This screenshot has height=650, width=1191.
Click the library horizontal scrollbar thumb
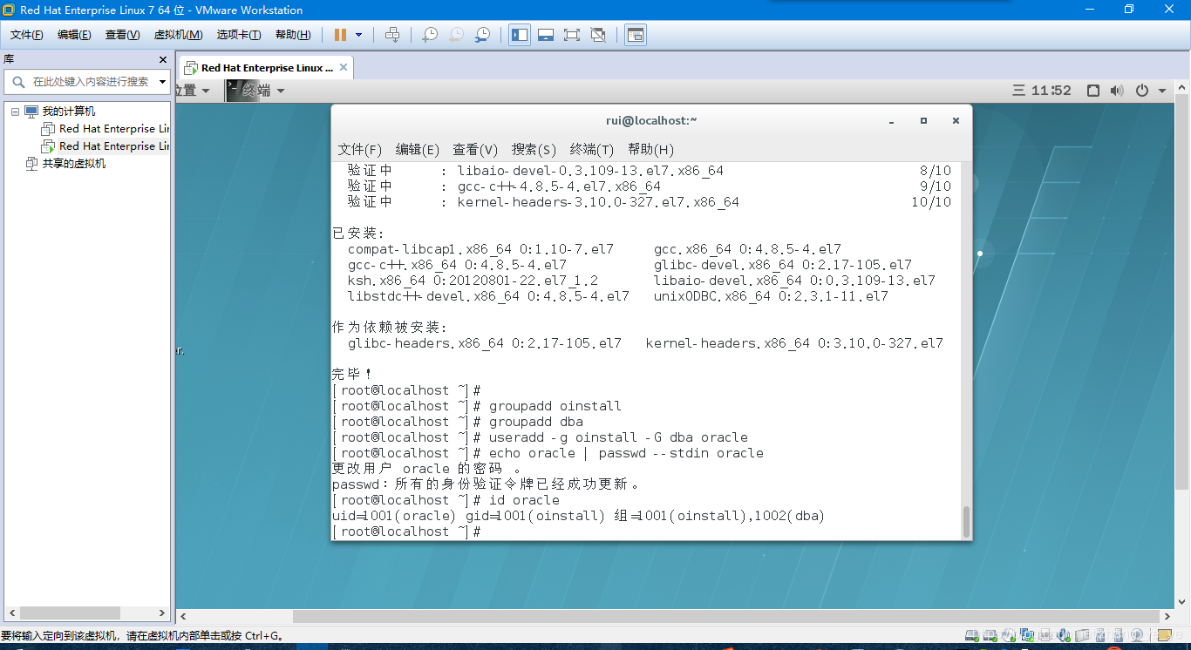(70, 613)
